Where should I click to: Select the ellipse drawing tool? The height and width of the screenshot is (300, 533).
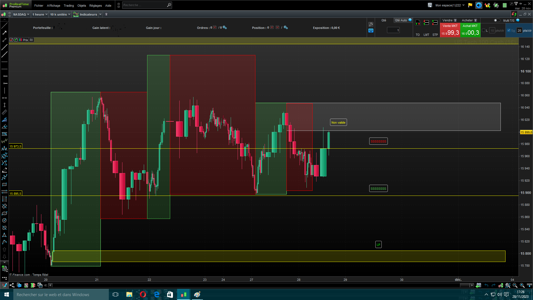4,213
